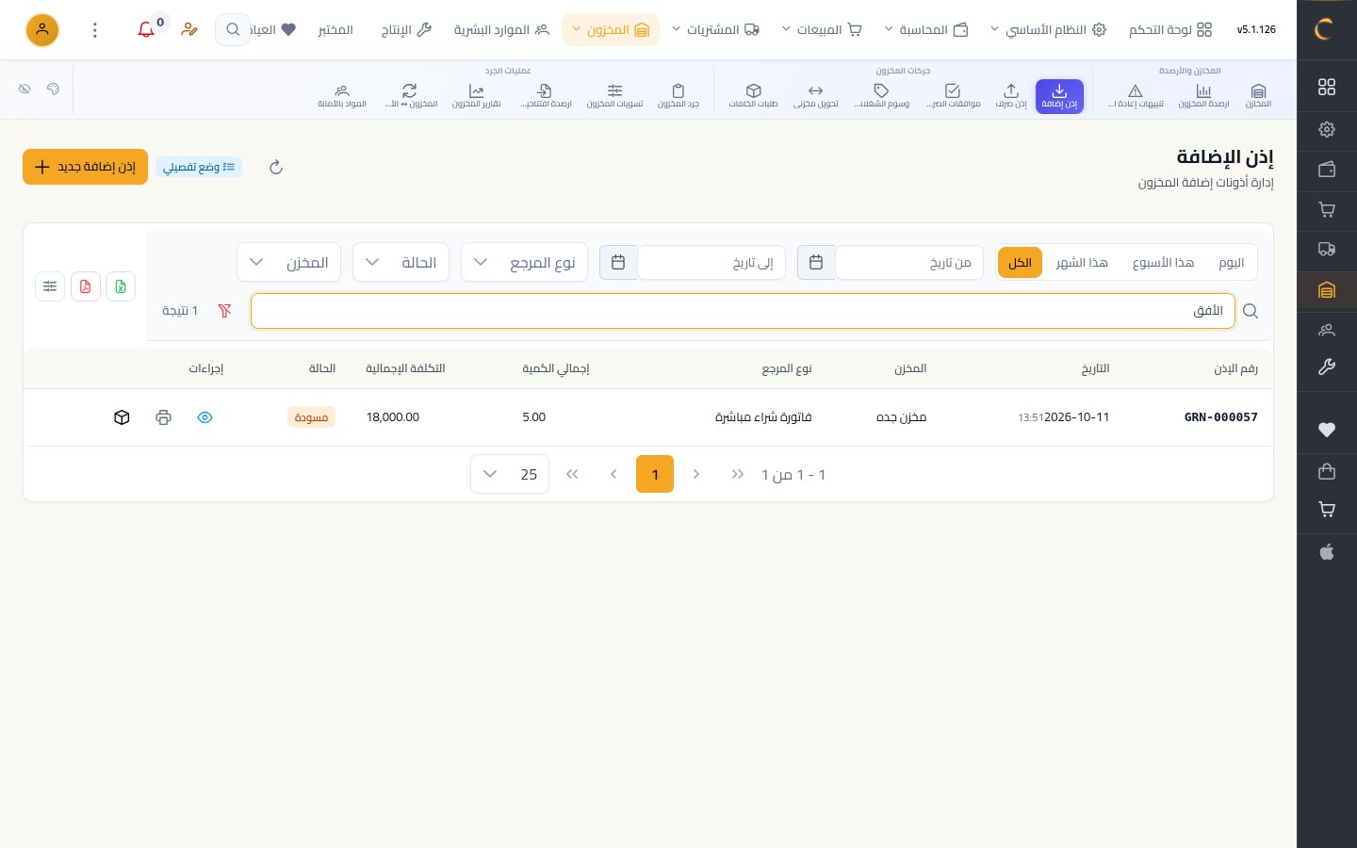This screenshot has width=1357, height=848.
Task: Refresh the goods receipt list
Action: [276, 167]
